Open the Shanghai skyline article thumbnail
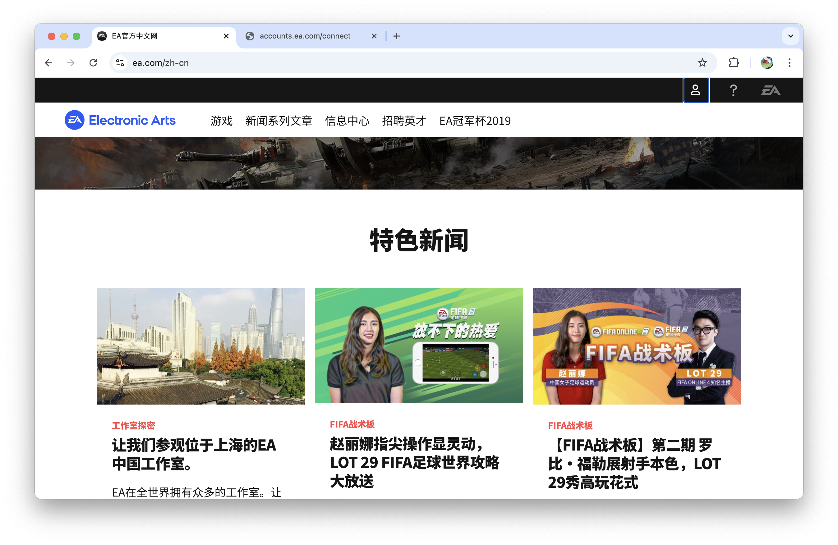This screenshot has width=838, height=545. [201, 346]
